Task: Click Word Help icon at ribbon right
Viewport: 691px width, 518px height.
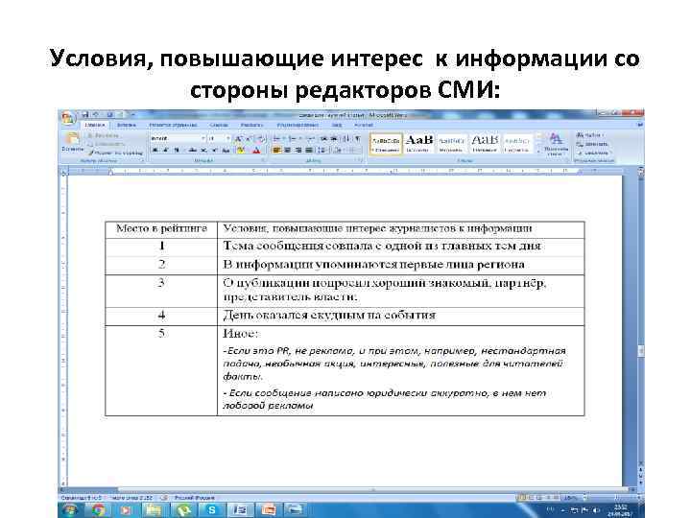Action: coord(640,125)
